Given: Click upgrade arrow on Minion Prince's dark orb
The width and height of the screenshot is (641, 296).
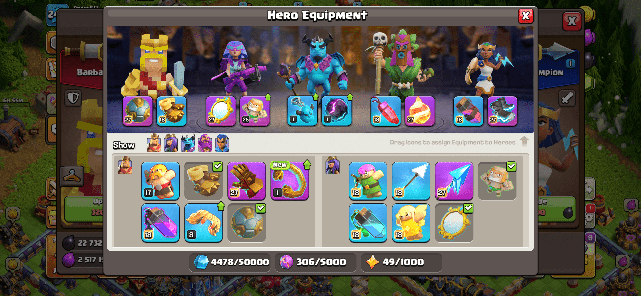Looking at the screenshot, I should (x=350, y=97).
